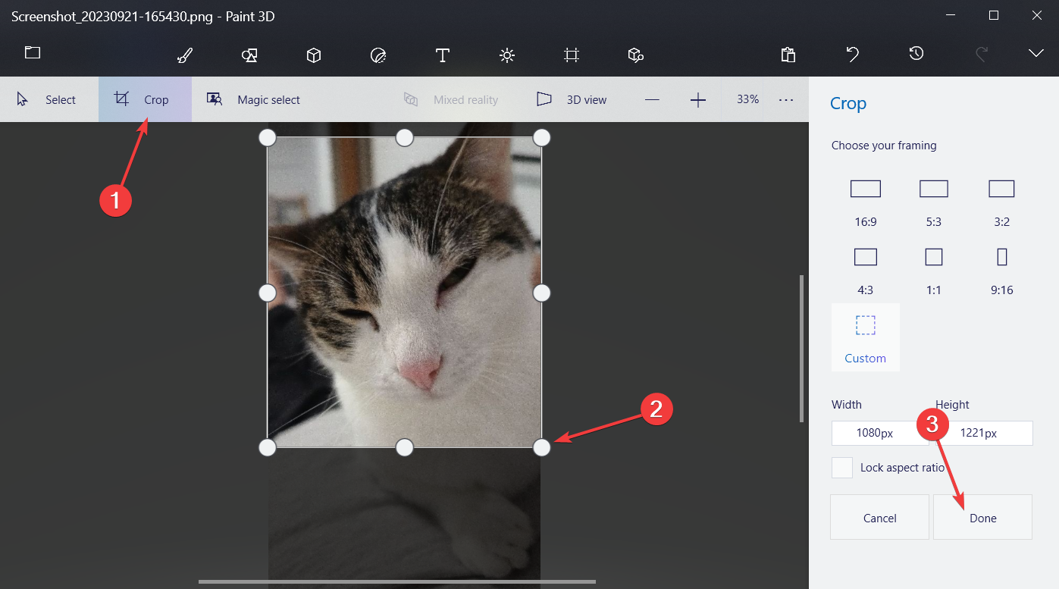This screenshot has height=589, width=1059.
Task: Open the 3D shapes panel
Action: 313,55
